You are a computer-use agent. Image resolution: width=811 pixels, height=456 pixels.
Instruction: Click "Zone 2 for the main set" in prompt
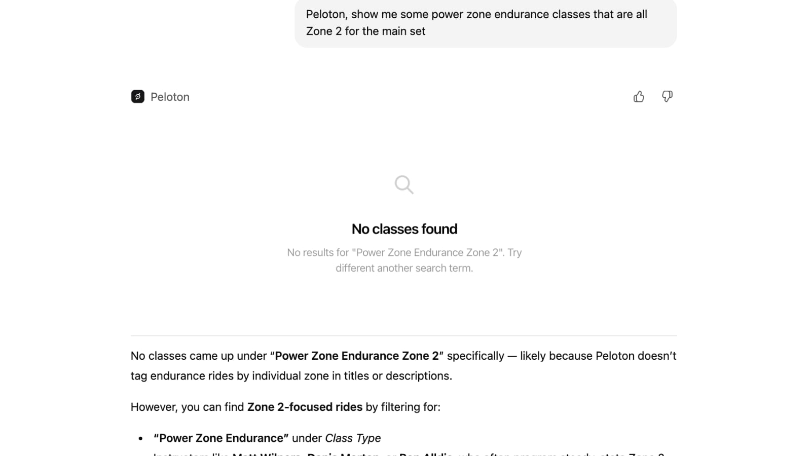point(365,31)
